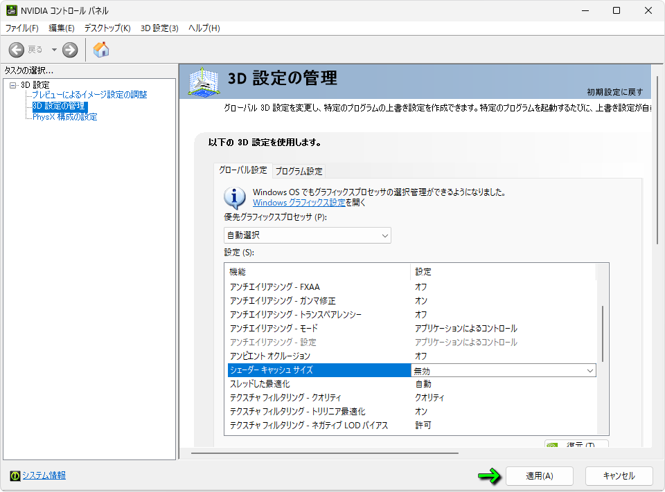Click the NVIDIA app icon in title bar
Viewport: 665px width, 492px height.
[12, 10]
